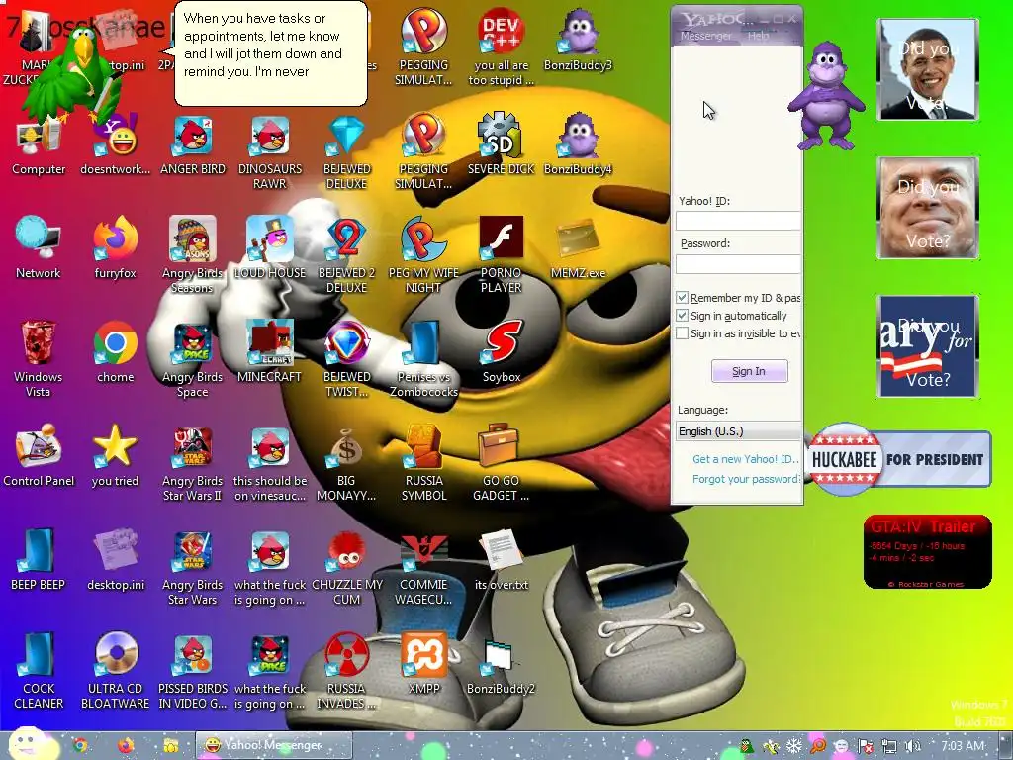
Task: Enable Sign in as invisible checkbox
Action: point(682,333)
